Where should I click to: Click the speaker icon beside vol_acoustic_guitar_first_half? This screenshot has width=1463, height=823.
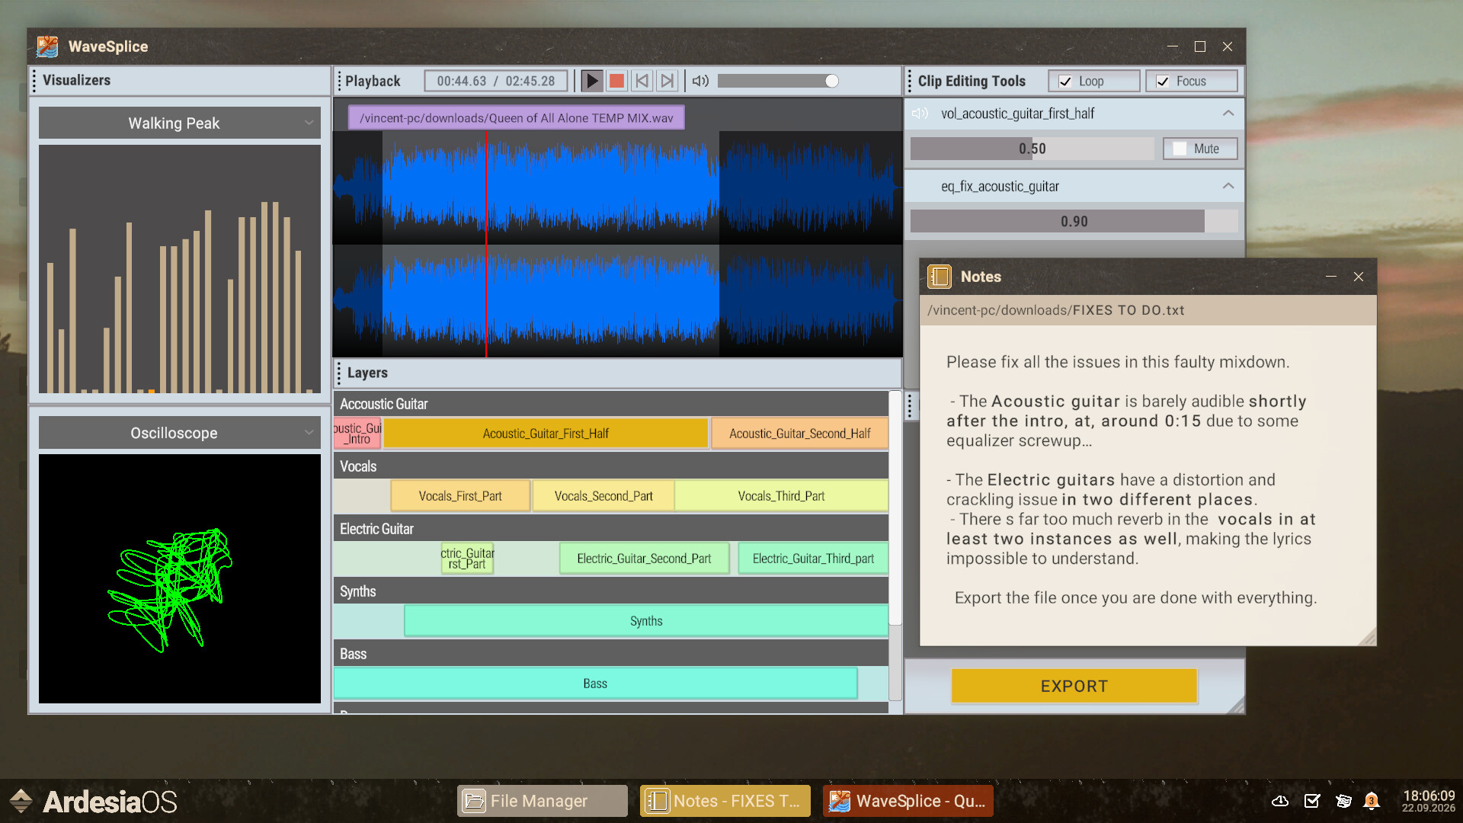pos(919,113)
